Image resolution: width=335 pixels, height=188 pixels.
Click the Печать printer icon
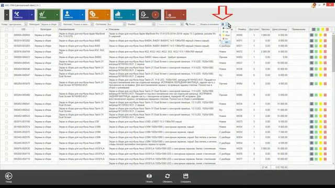point(149,176)
